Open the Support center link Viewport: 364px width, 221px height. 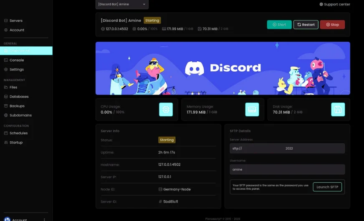point(334,4)
